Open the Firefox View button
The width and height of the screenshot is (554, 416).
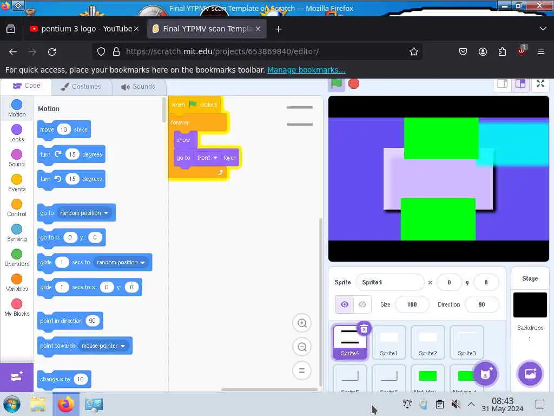(11, 29)
